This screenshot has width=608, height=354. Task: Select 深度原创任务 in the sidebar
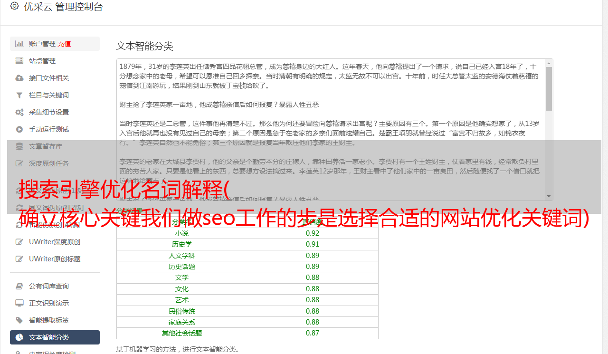(x=55, y=163)
